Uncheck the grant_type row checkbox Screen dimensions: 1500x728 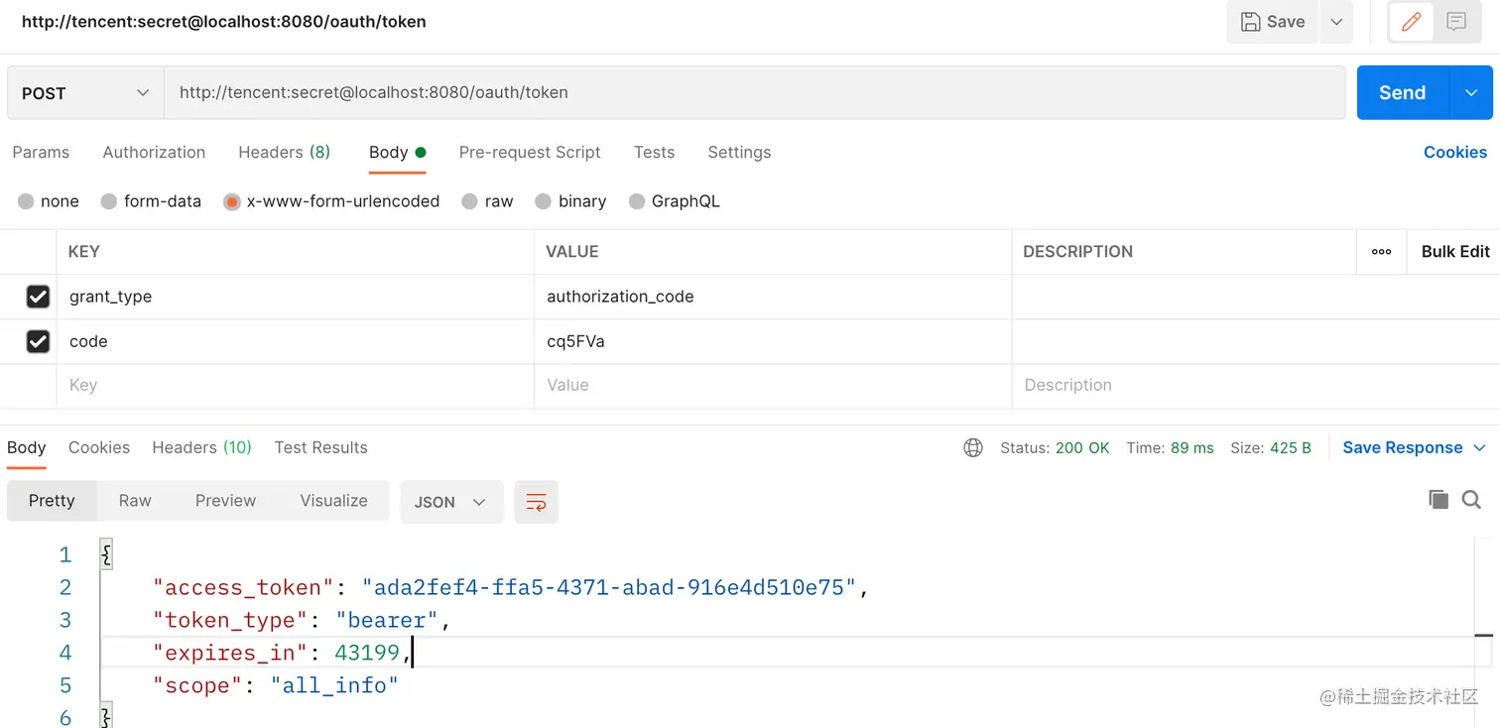pyautogui.click(x=38, y=297)
